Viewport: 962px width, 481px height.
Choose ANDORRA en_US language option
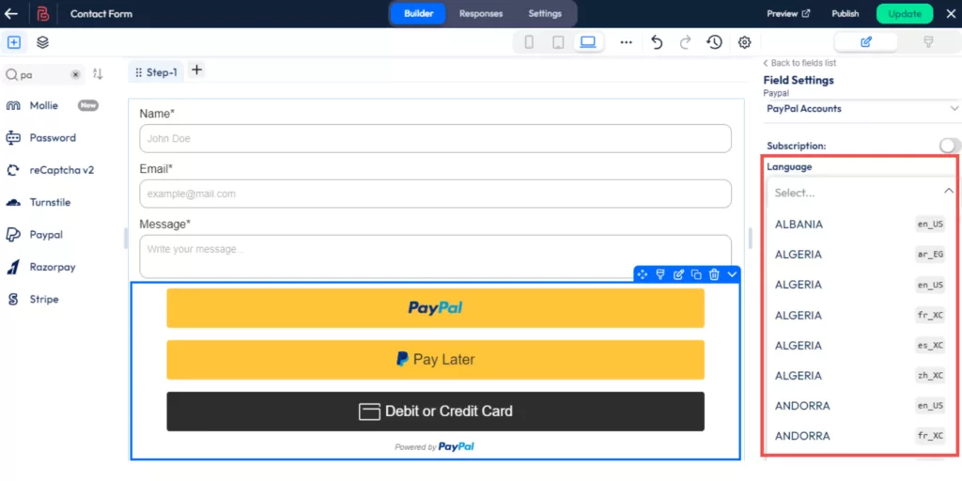point(861,406)
